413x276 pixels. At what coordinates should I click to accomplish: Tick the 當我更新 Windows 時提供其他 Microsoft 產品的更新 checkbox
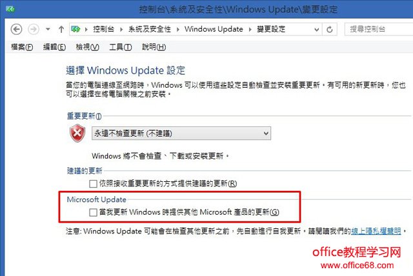click(x=93, y=212)
